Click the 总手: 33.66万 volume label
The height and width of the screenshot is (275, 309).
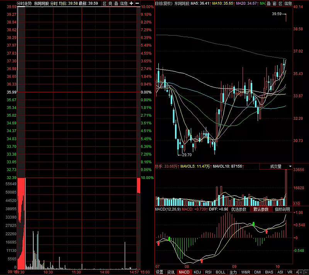pos(167,166)
